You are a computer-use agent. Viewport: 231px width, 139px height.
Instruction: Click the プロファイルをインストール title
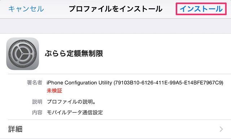115,9
